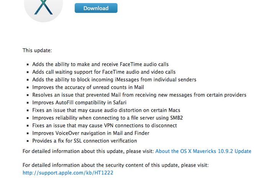Select the VPN connections disconnect fix line
This screenshot has height=178, width=268.
tap(105, 126)
